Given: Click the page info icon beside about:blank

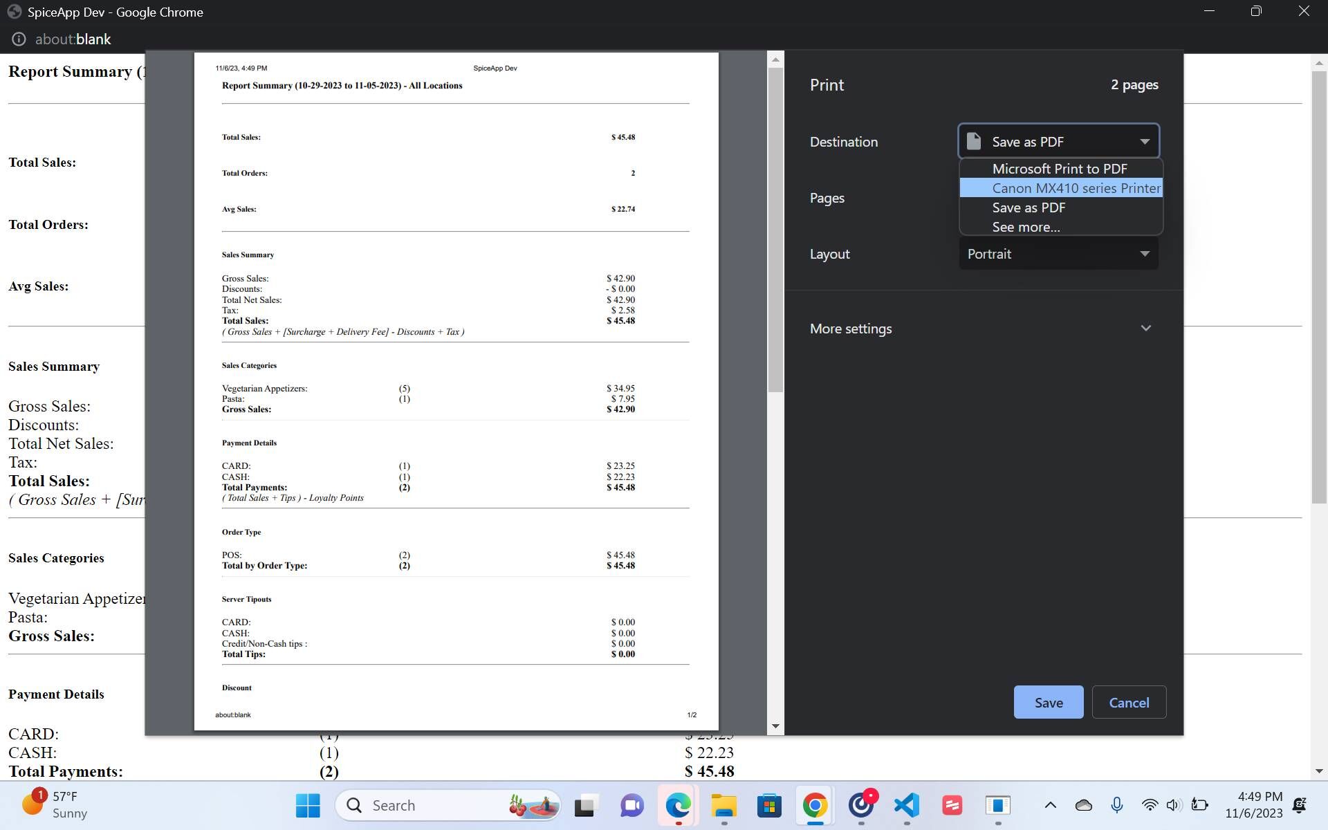Looking at the screenshot, I should 19,39.
